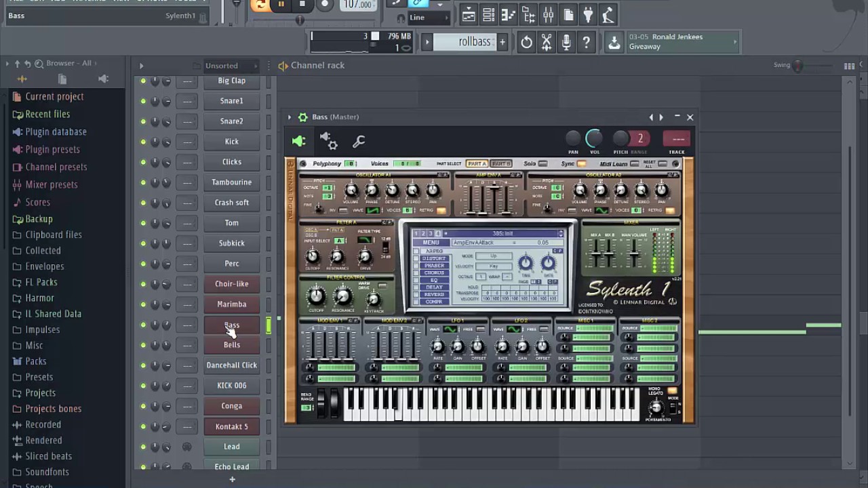Viewport: 868px width, 488px height.
Task: Open the wrapper settings gear in Bass window
Action: (x=329, y=141)
